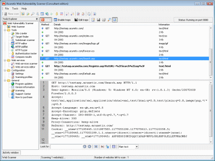Open the Tools menu
The width and height of the screenshot is (215, 161).
(x=15, y=9)
